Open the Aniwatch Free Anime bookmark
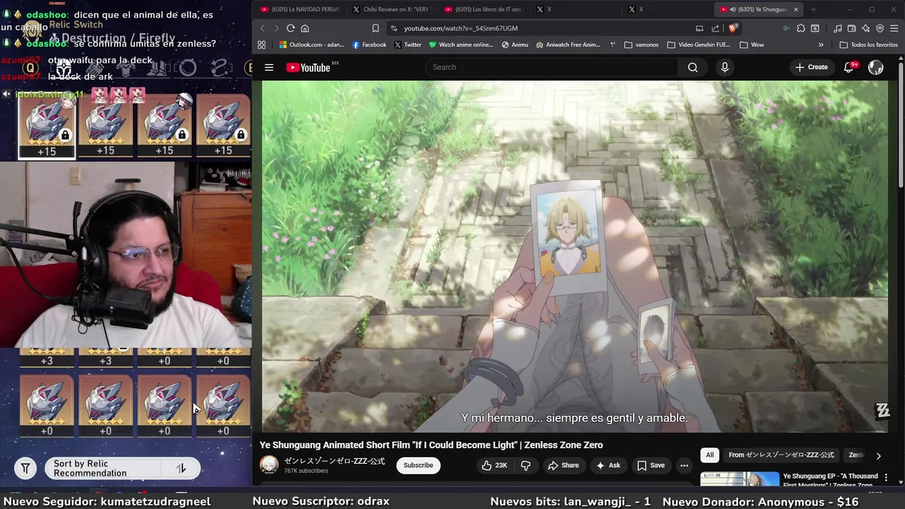Viewport: 905px width, 509px height. (x=568, y=45)
